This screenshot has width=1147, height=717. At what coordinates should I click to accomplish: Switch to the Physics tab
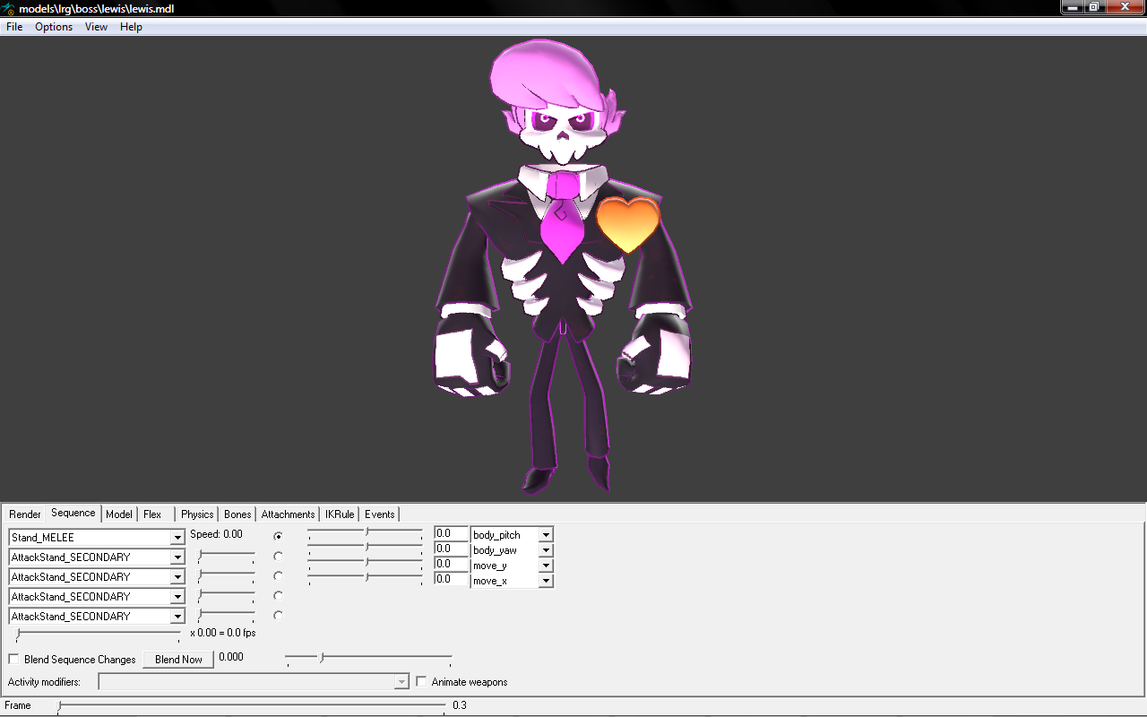(197, 514)
